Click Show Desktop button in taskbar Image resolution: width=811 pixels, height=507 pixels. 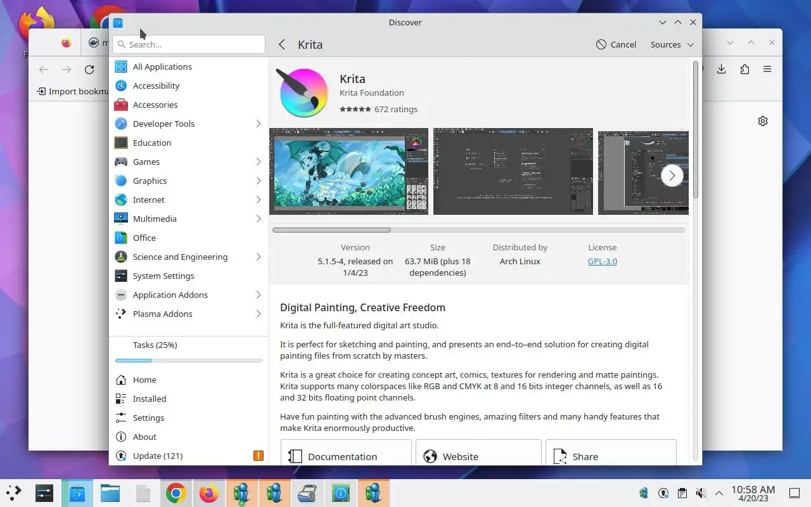pos(795,493)
